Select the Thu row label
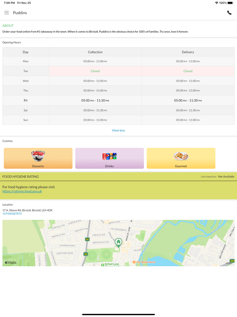This screenshot has height=317, width=237. [x=26, y=91]
